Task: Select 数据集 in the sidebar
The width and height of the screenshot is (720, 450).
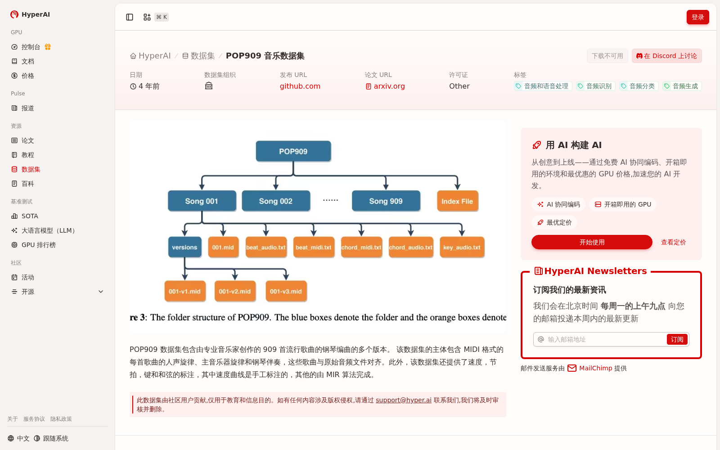Action: coord(58,169)
